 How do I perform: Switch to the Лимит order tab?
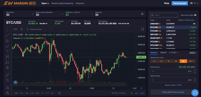coord(164,53)
